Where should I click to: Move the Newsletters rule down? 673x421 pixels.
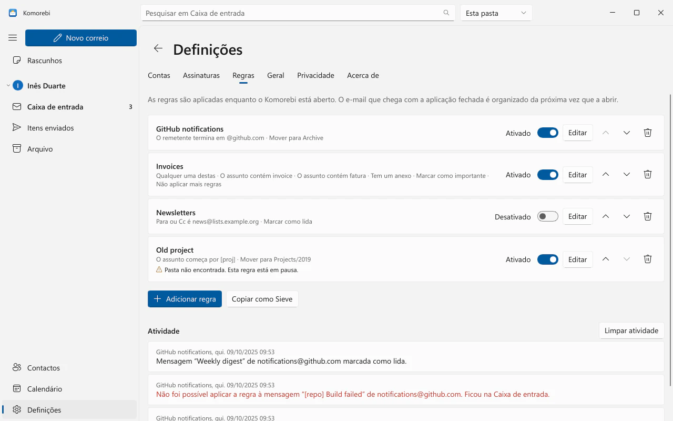pyautogui.click(x=627, y=216)
